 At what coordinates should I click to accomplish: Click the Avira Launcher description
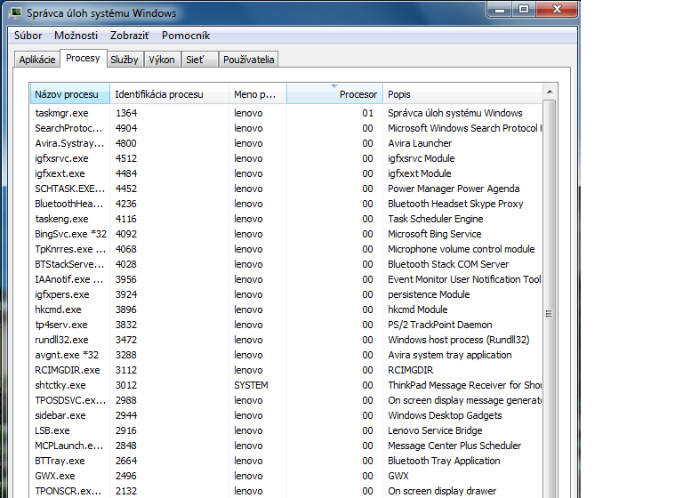[x=420, y=143]
